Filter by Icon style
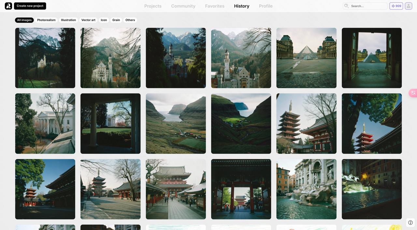This screenshot has height=230, width=417. 104,20
